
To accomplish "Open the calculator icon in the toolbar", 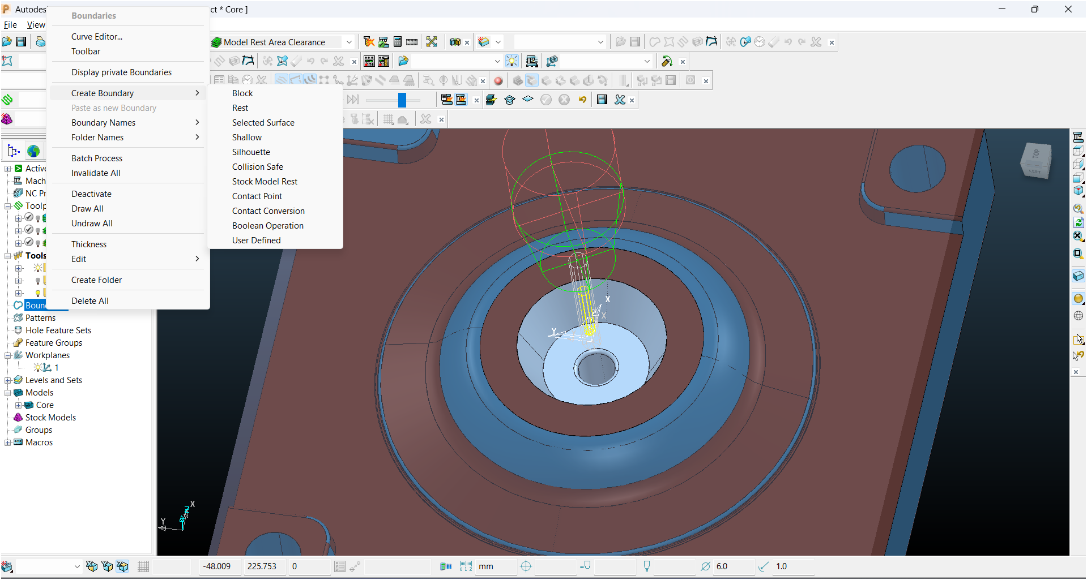I will click(398, 42).
